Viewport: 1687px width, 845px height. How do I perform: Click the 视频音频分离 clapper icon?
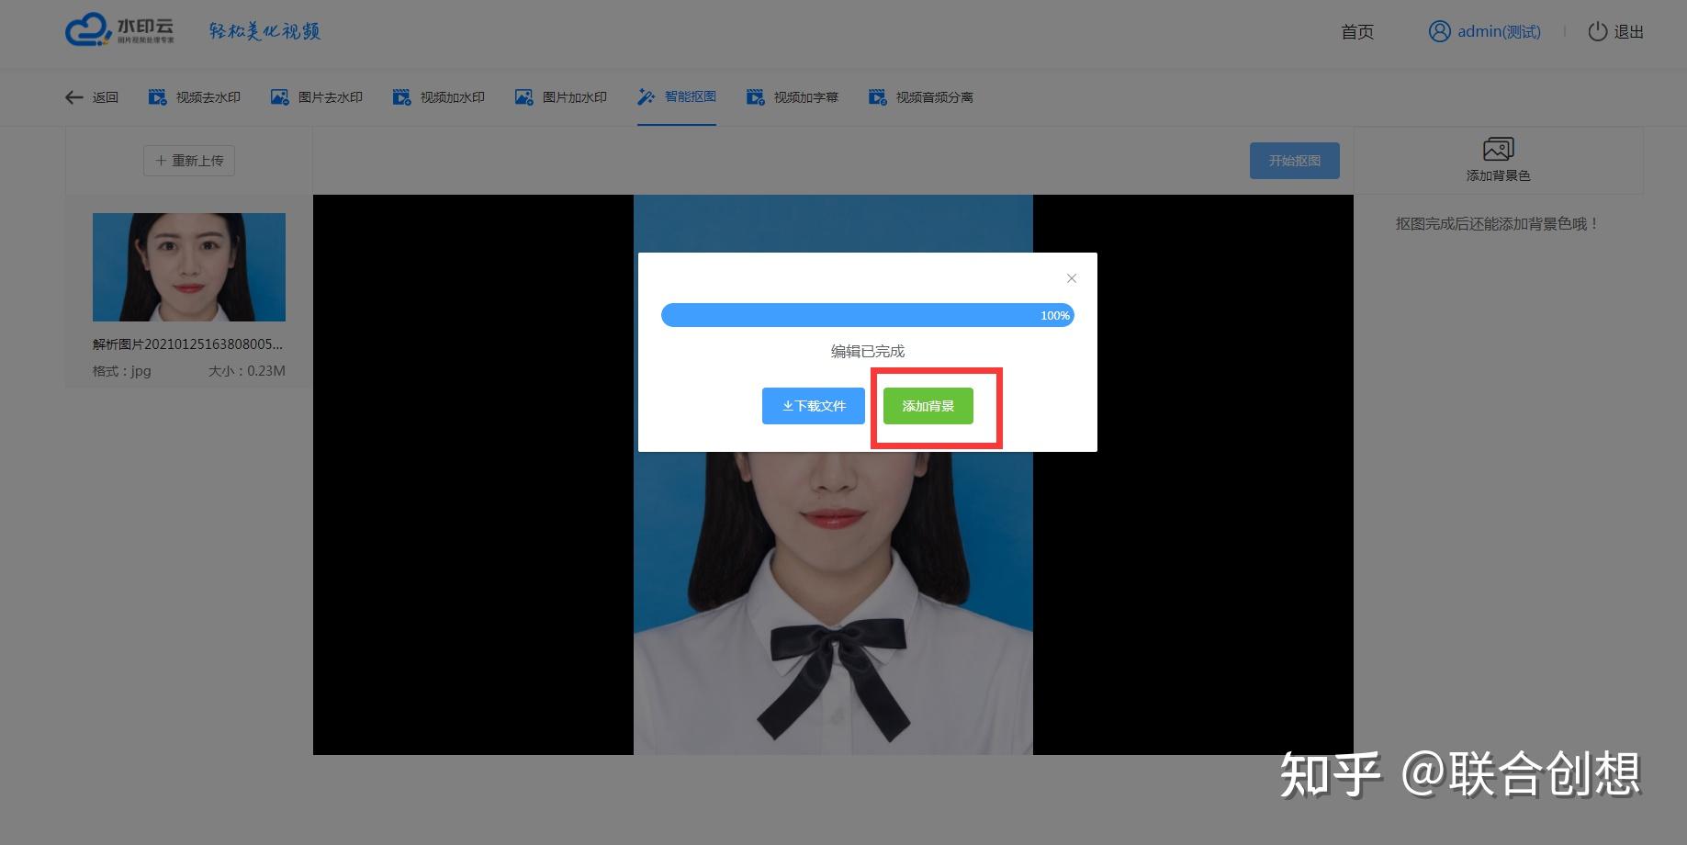[x=878, y=97]
